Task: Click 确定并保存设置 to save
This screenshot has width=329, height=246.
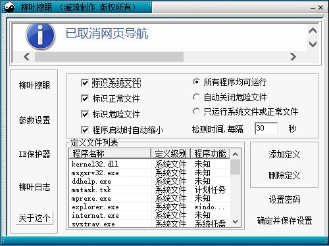Action: (284, 220)
